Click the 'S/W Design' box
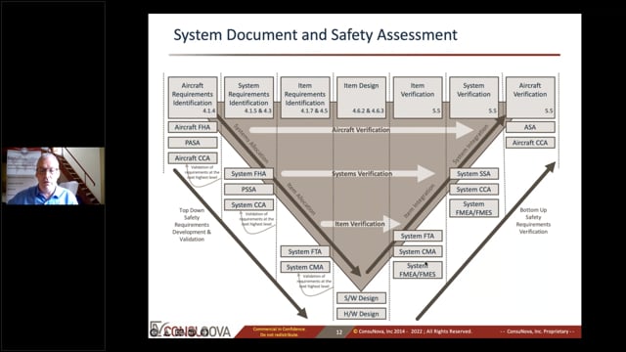This screenshot has height=352, width=626. (361, 298)
